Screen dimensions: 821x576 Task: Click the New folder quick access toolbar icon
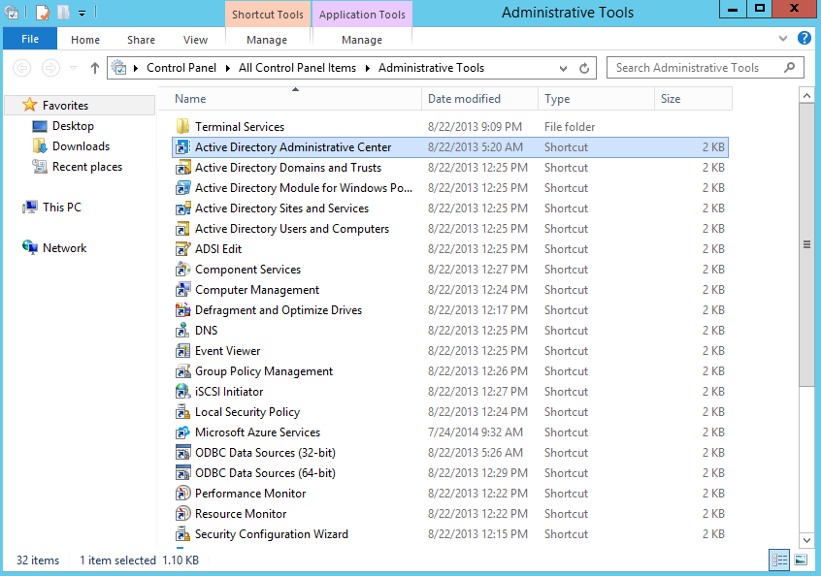tap(63, 13)
